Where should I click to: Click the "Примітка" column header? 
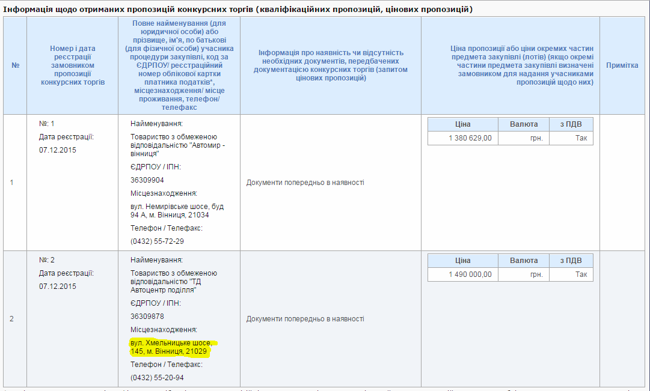622,65
